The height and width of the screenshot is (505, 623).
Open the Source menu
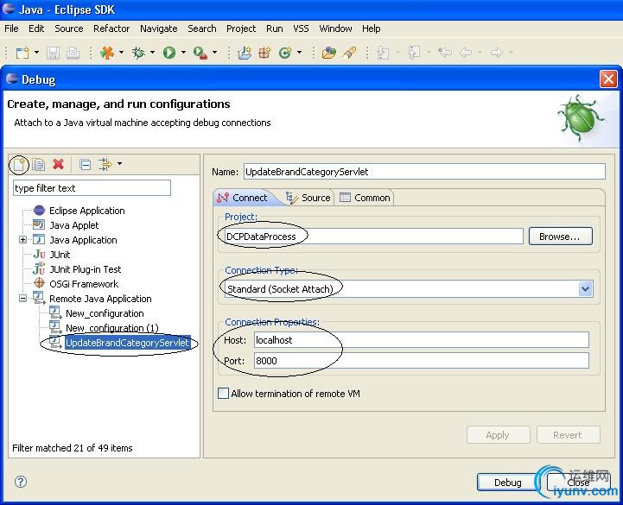pyautogui.click(x=69, y=28)
